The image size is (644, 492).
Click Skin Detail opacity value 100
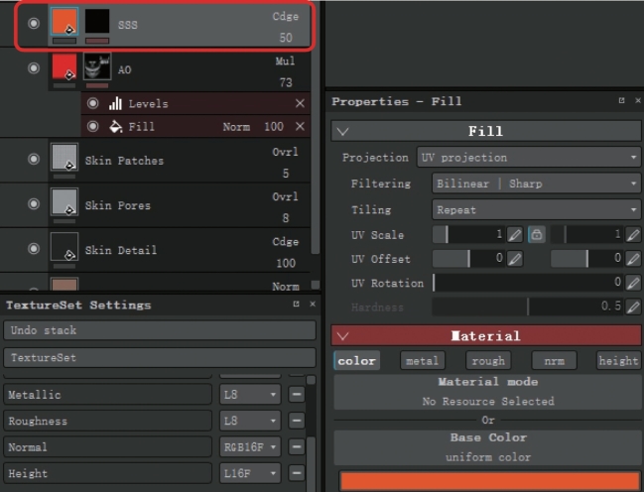point(286,263)
